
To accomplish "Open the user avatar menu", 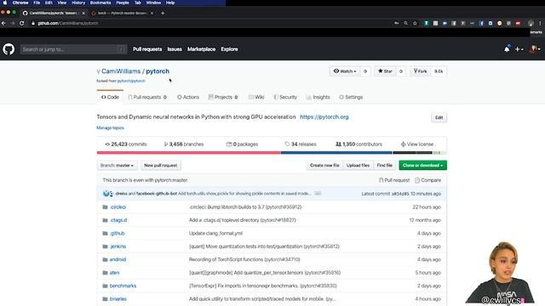I will click(x=535, y=49).
